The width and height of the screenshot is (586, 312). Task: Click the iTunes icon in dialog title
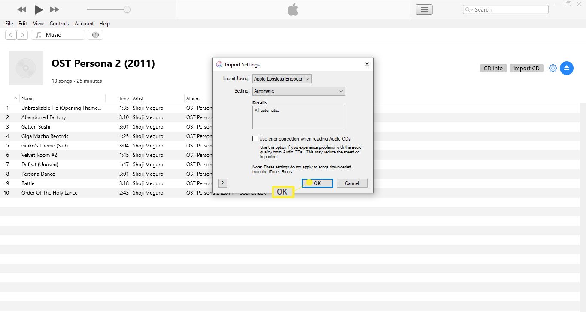tap(219, 64)
